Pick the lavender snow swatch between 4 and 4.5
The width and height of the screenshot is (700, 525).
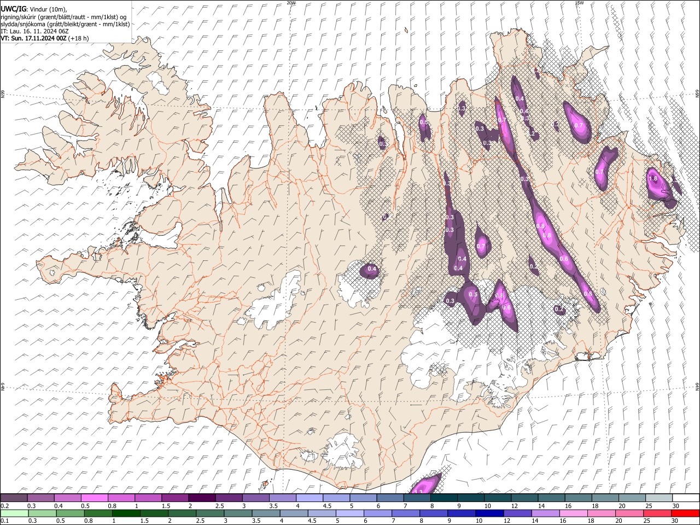(x=310, y=498)
